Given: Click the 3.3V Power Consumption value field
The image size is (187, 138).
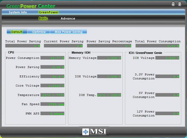Looking at the screenshot, I should click(167, 76).
